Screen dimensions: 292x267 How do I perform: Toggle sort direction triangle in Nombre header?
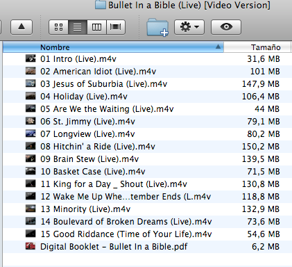coord(218,47)
